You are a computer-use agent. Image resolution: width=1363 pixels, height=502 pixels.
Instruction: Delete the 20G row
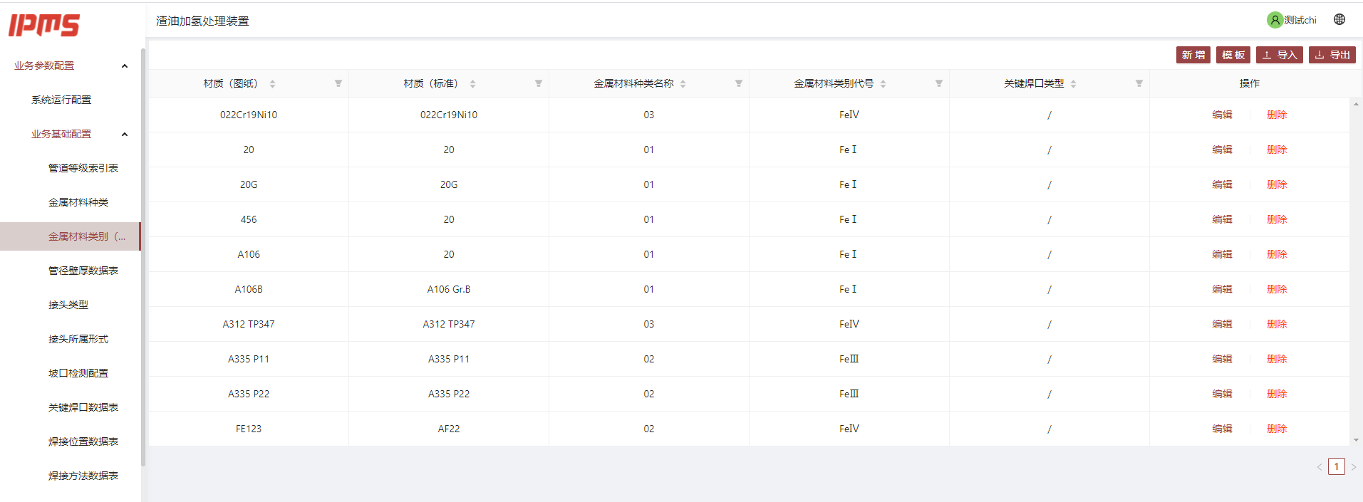[x=1277, y=184]
